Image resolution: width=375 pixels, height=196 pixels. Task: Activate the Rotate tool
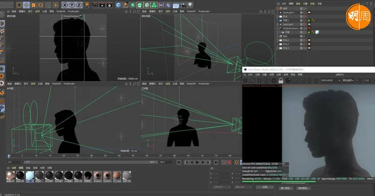41,5
